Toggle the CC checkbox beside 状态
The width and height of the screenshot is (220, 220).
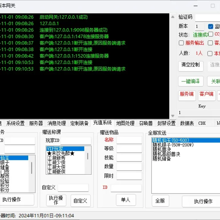[211, 34]
